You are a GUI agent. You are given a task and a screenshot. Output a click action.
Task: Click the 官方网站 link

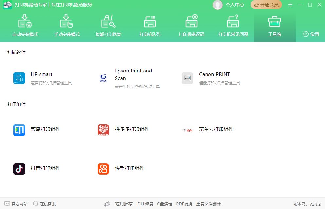[x=16, y=204]
